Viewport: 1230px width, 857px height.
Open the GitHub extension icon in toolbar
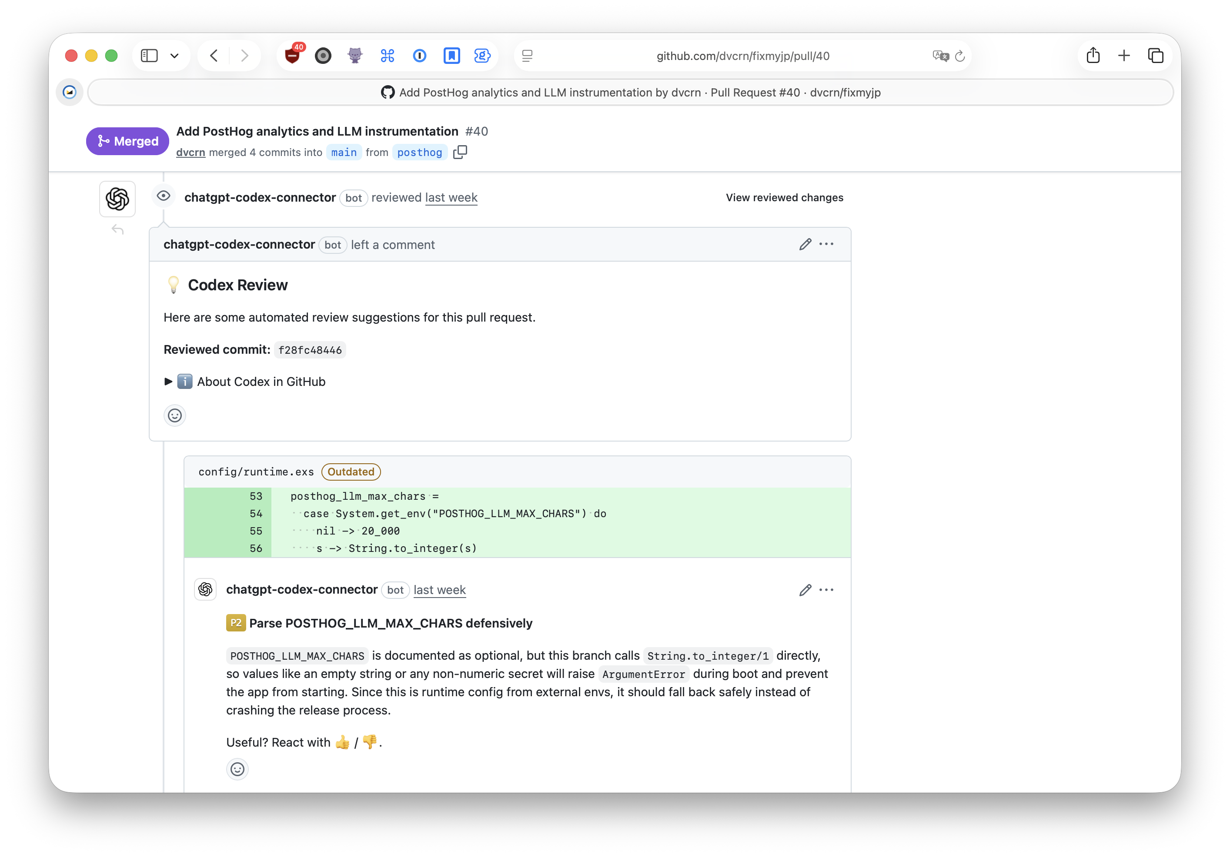click(x=354, y=55)
